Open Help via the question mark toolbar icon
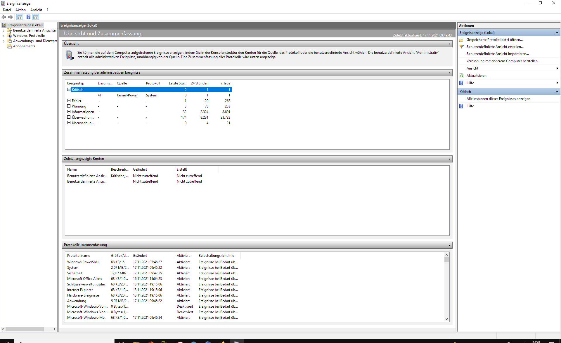Screen dimensions: 561x343 (28, 17)
